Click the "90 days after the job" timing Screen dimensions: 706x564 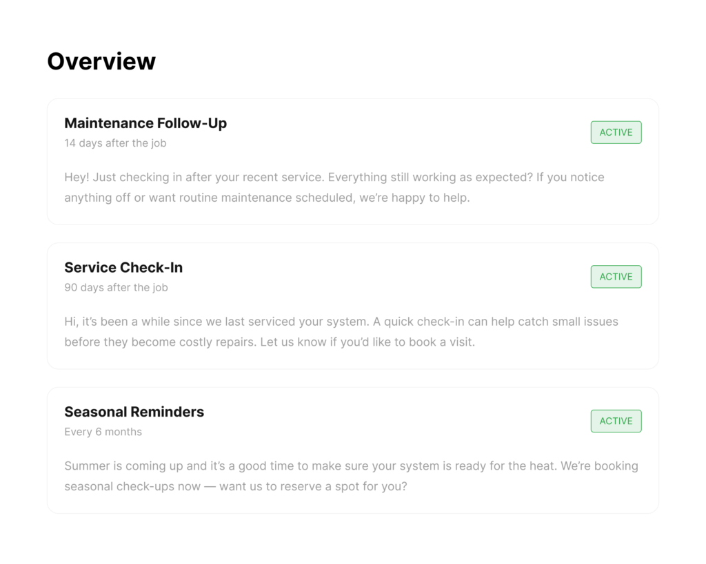coord(116,287)
